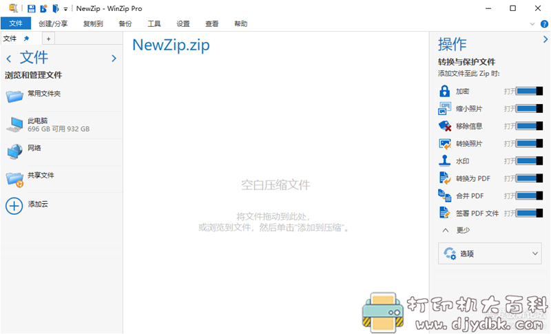The image size is (551, 334).
Task: Click the 添加云 label
Action: 38,204
